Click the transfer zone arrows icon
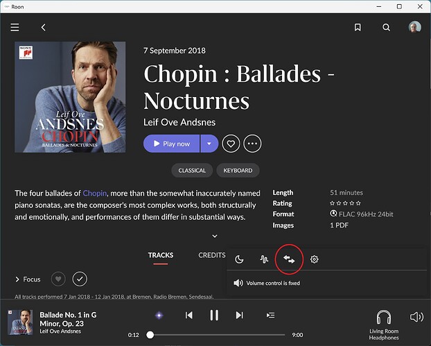 (x=289, y=259)
